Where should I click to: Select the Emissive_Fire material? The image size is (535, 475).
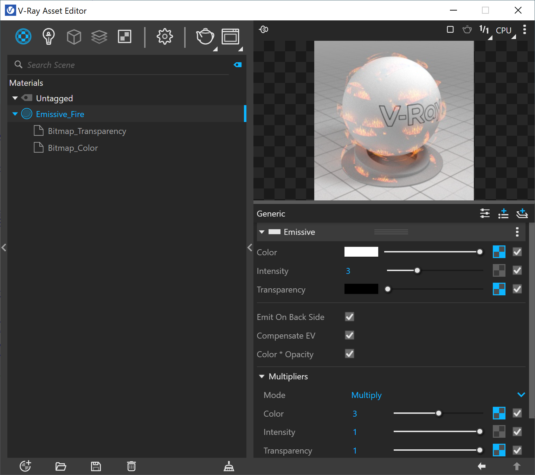60,114
